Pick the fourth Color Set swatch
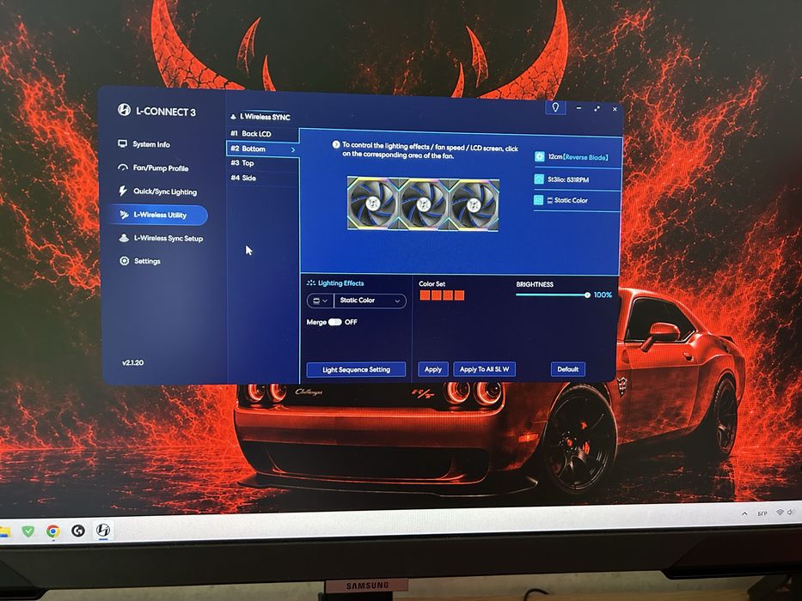This screenshot has width=802, height=601. point(459,294)
